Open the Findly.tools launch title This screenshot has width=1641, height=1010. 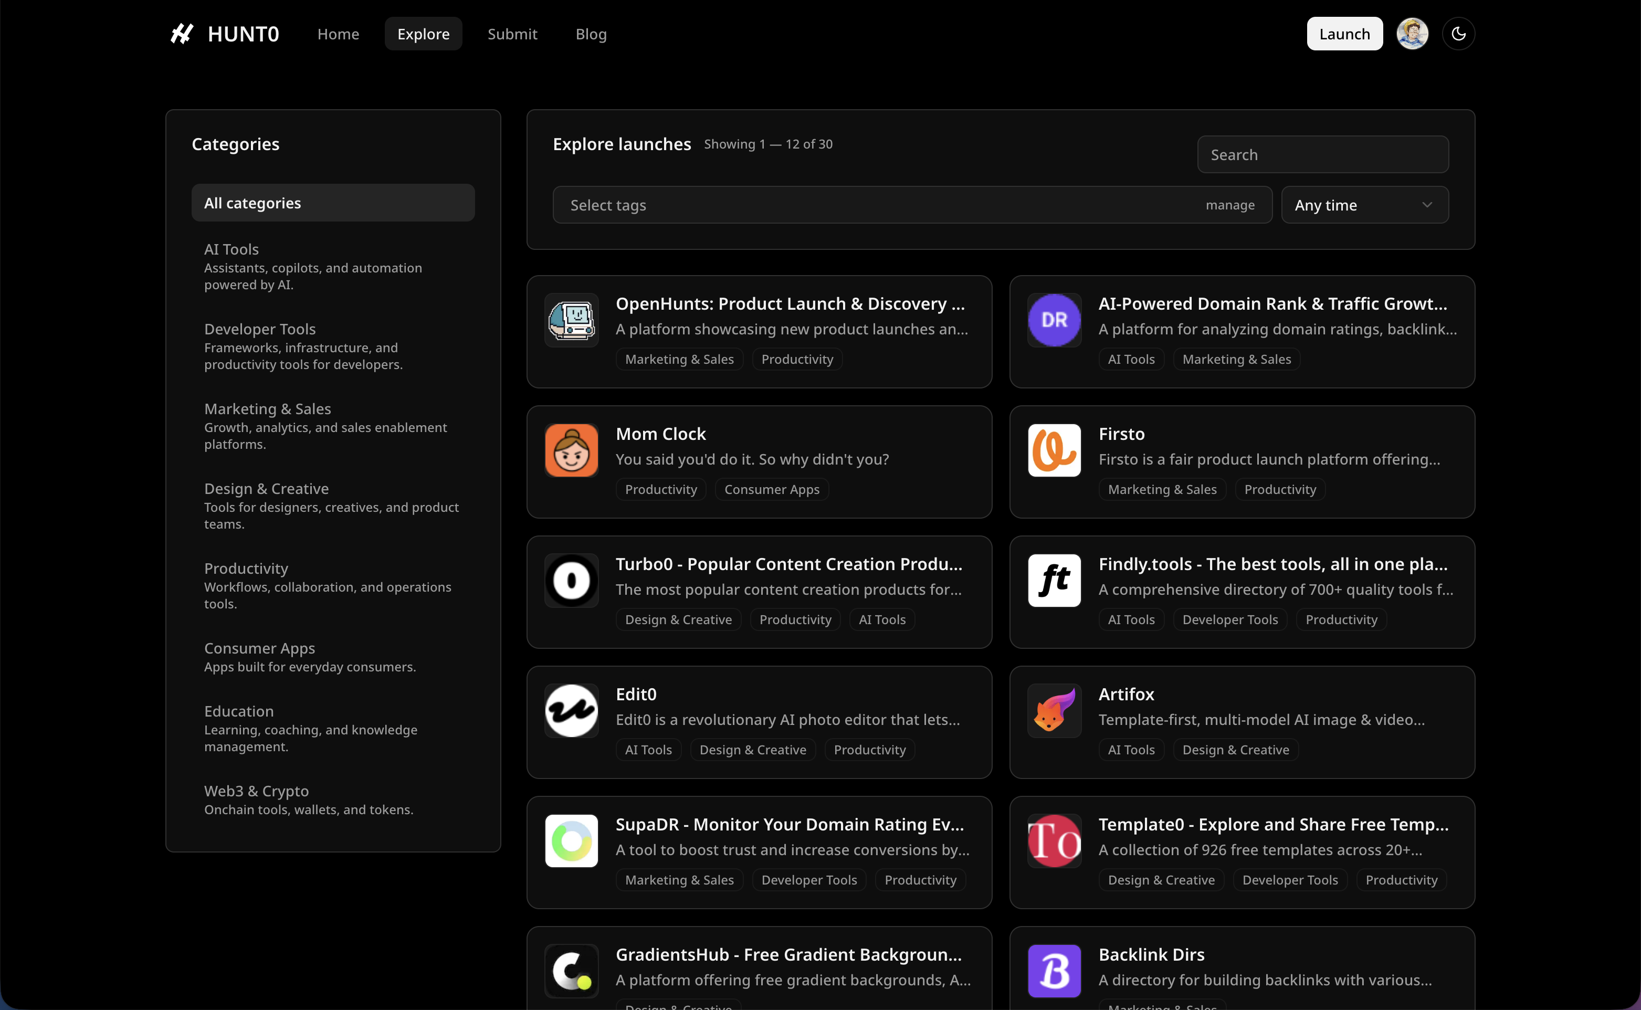pos(1273,564)
